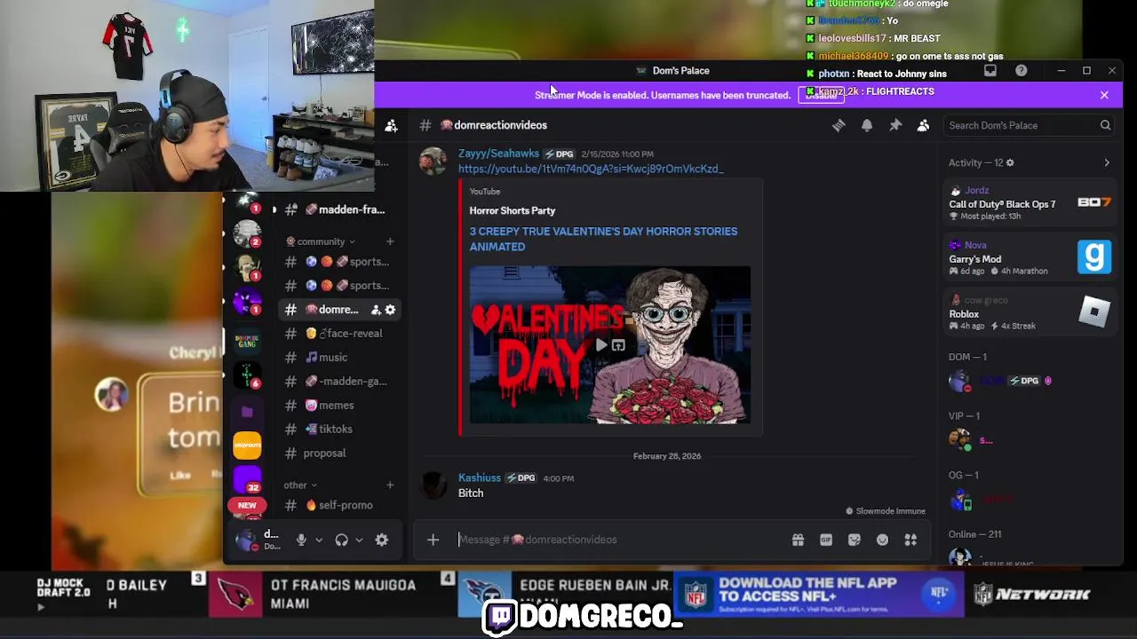This screenshot has height=639, width=1137.
Task: Focus the message input for domreactionvideos
Action: 620,540
